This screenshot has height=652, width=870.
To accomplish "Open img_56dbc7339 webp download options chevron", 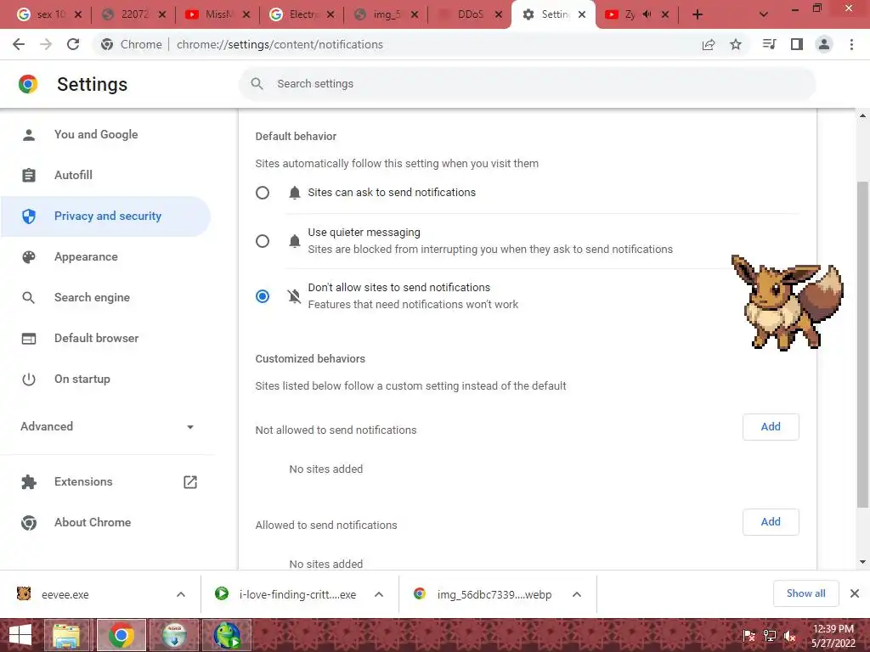I will (x=577, y=594).
